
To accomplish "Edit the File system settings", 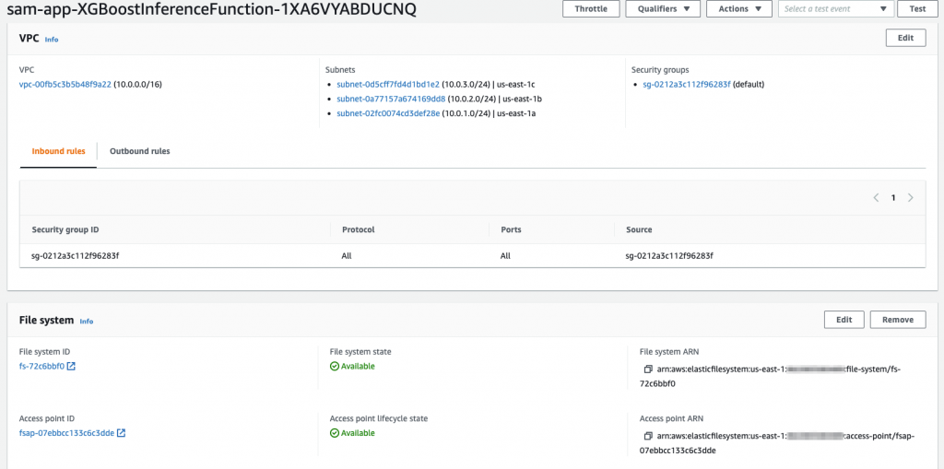I will (x=844, y=320).
